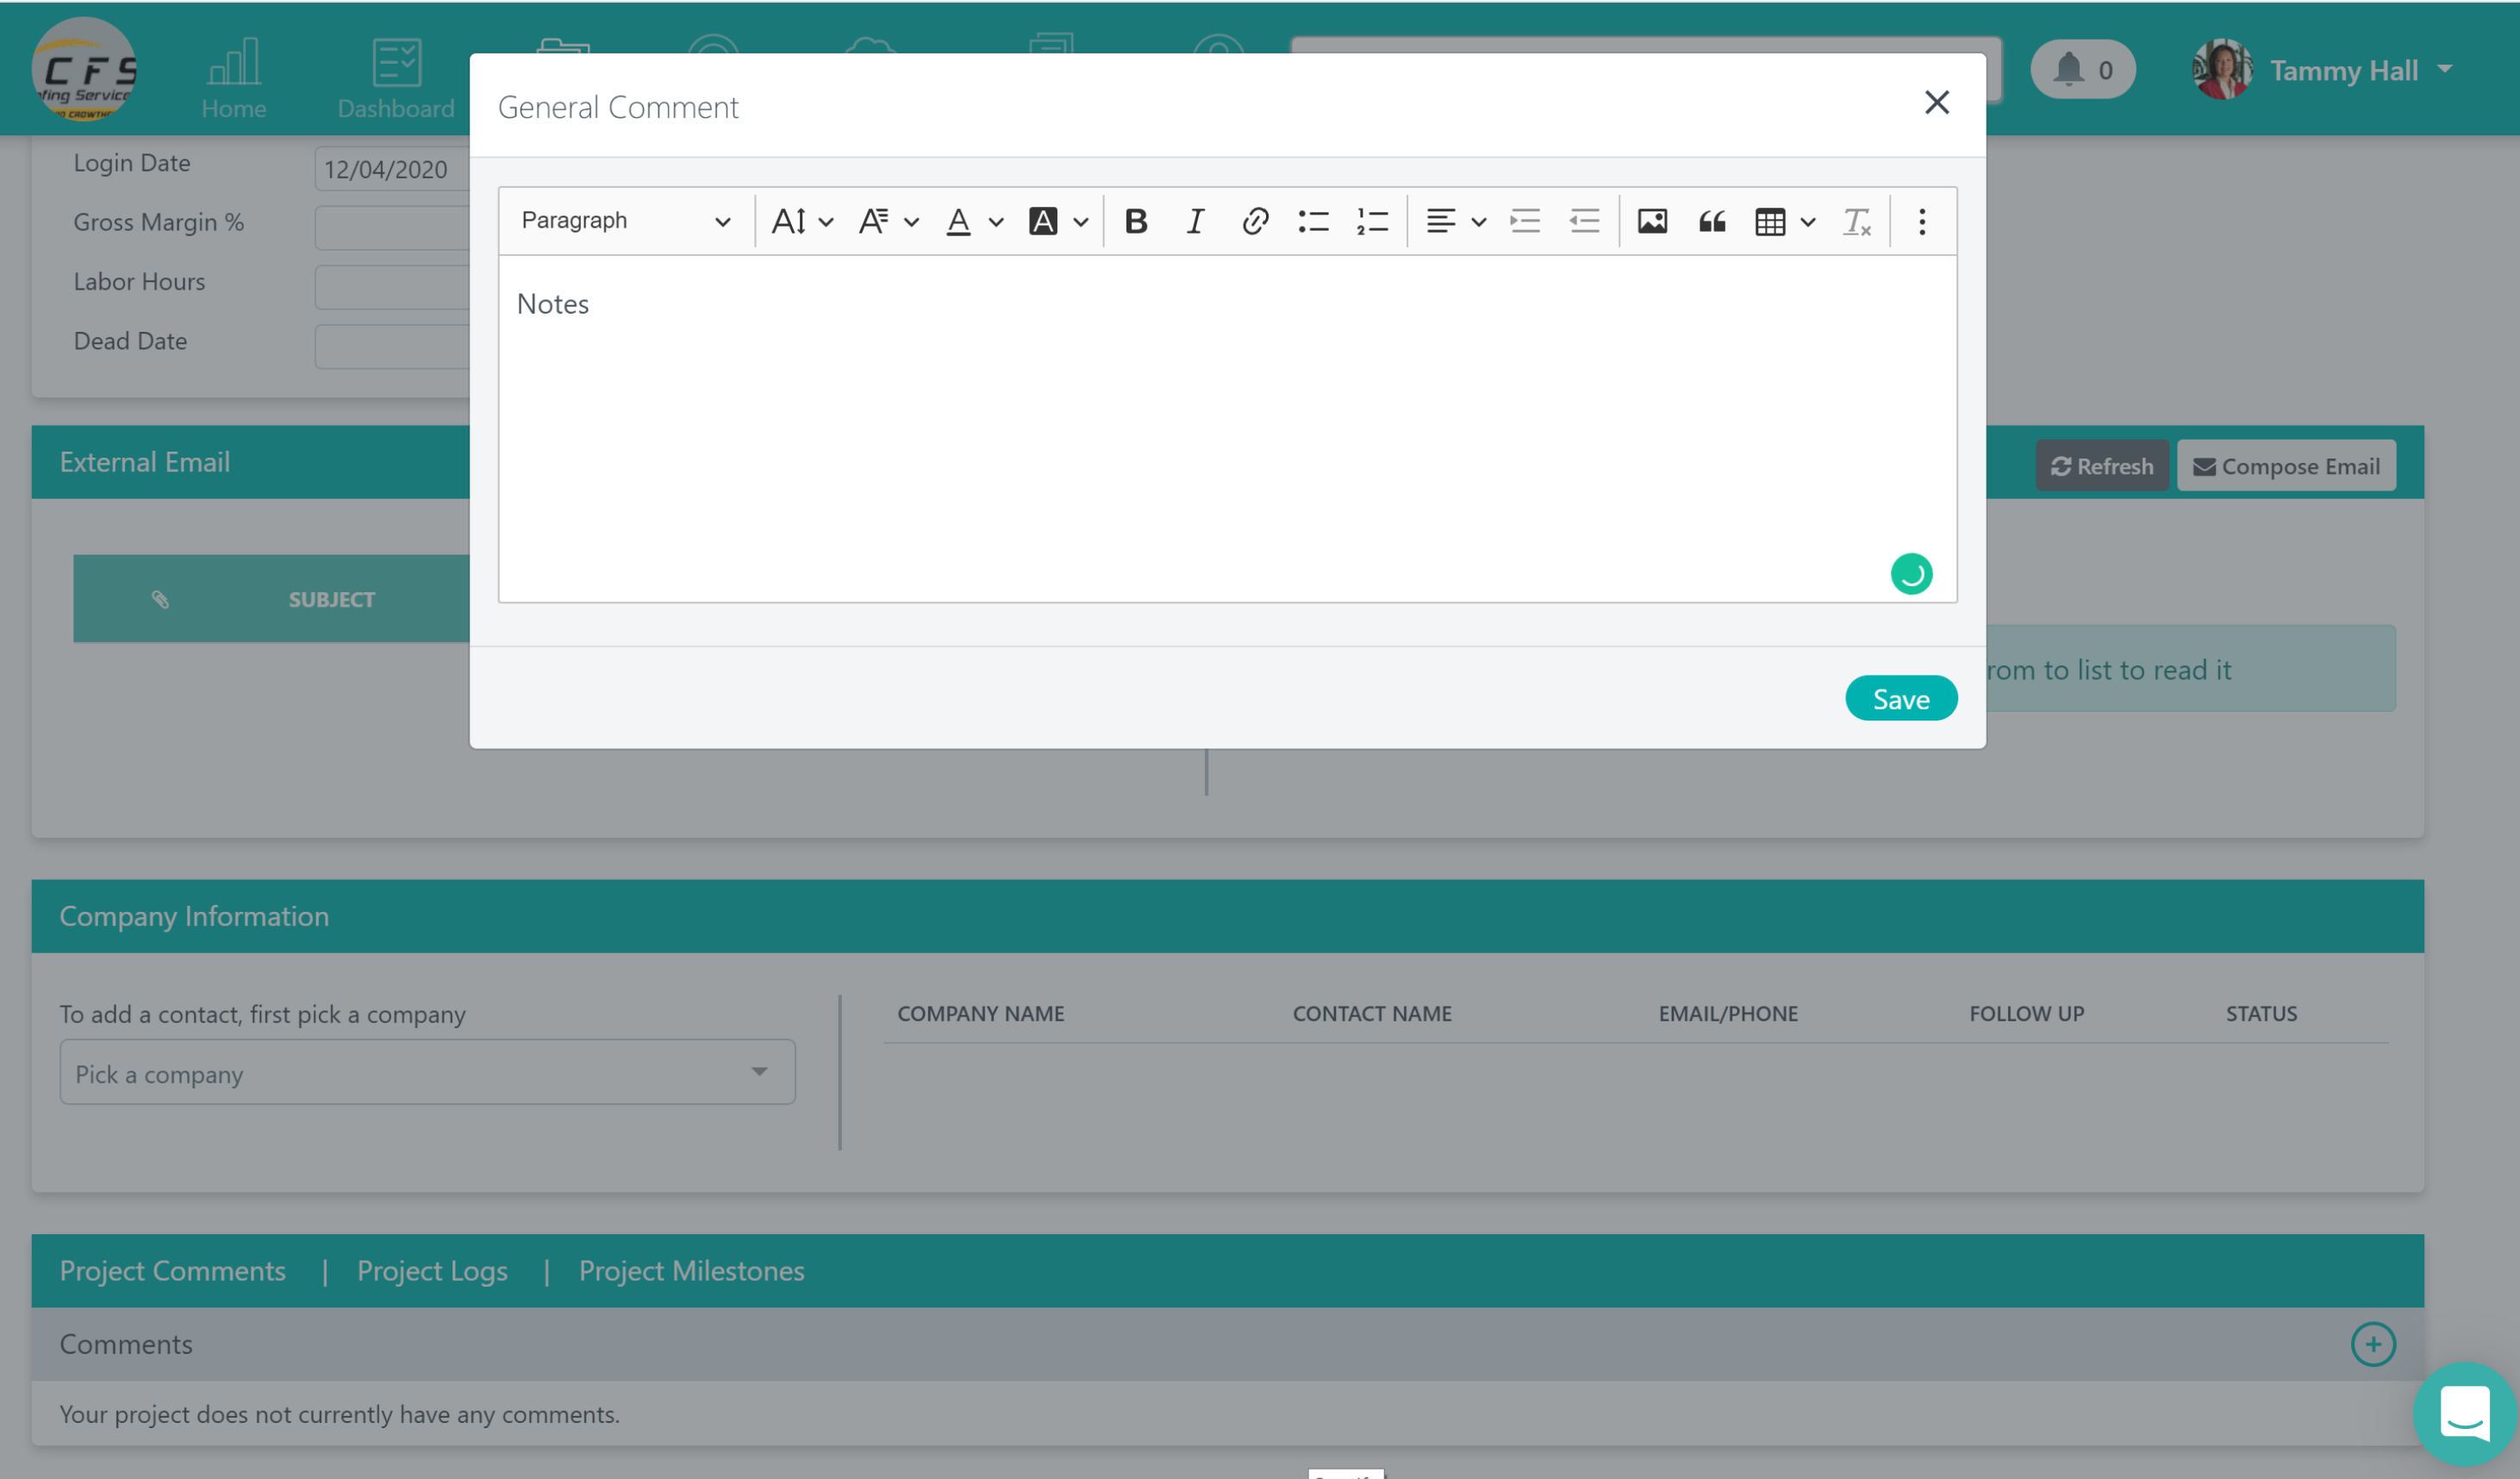Refresh the External Email list

pyautogui.click(x=2101, y=466)
